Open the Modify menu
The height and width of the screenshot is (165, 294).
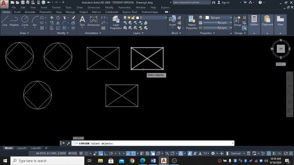pos(109,7)
